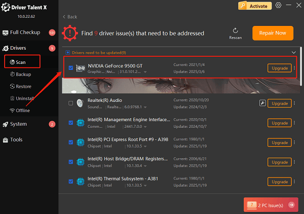This screenshot has height=214, width=304.
Task: Open more options for Thermal Subsystem row
Action: [294, 182]
